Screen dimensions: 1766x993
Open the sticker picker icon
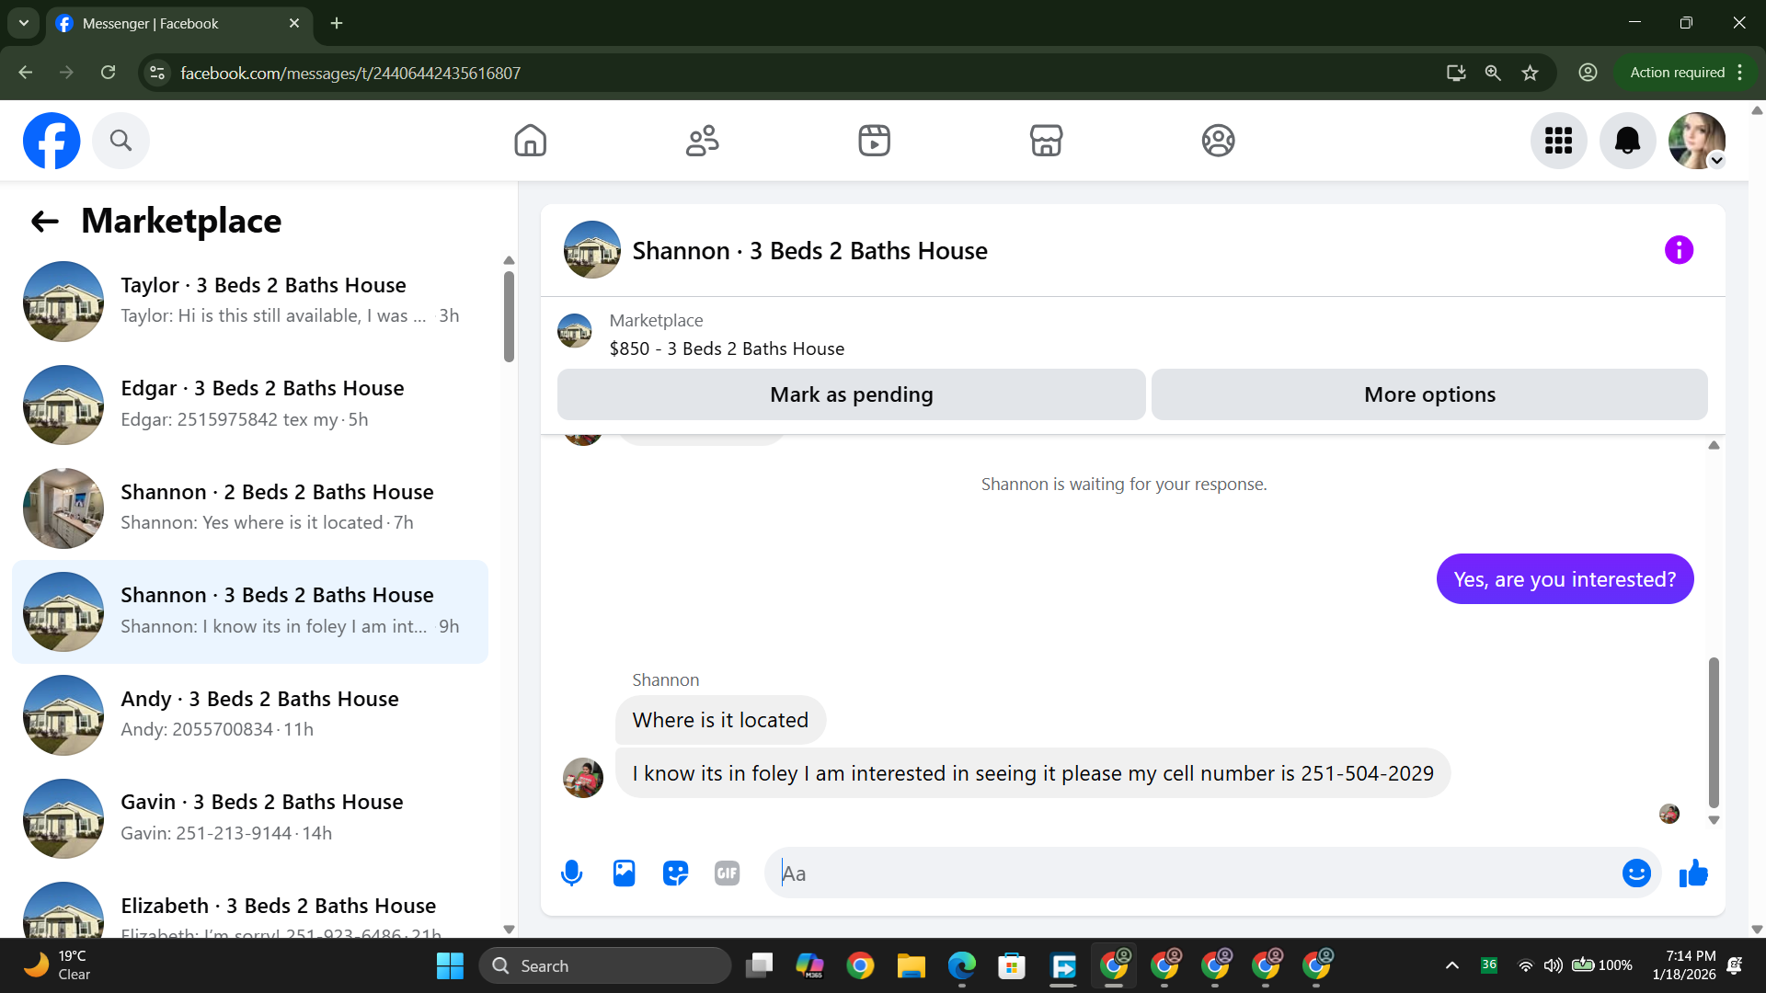675,873
